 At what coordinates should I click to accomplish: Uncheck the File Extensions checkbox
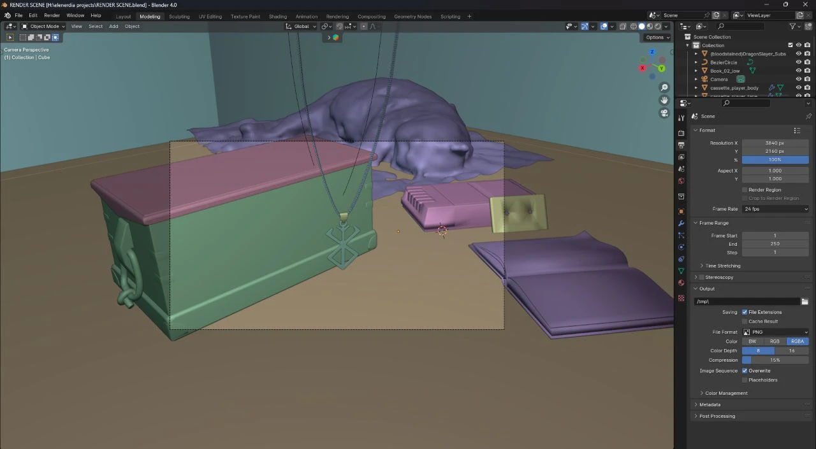tap(745, 312)
